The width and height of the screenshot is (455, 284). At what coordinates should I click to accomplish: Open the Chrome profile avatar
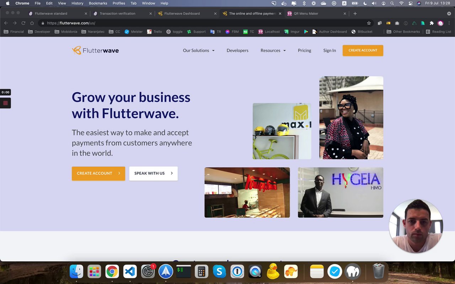coord(440,23)
